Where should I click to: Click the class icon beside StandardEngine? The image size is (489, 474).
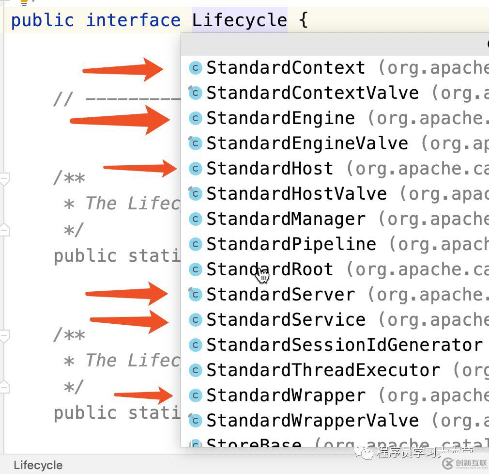195,118
